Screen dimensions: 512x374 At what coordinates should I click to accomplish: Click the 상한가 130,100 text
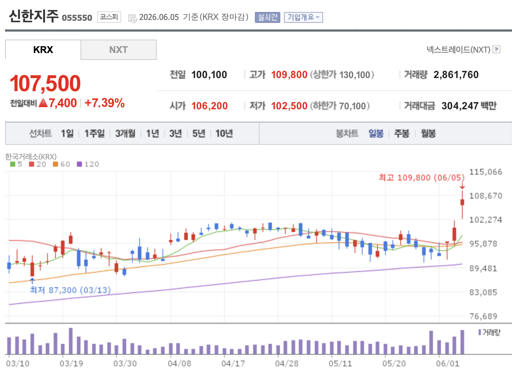point(342,75)
